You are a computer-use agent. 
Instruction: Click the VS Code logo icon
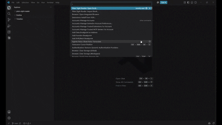tap(8, 2)
